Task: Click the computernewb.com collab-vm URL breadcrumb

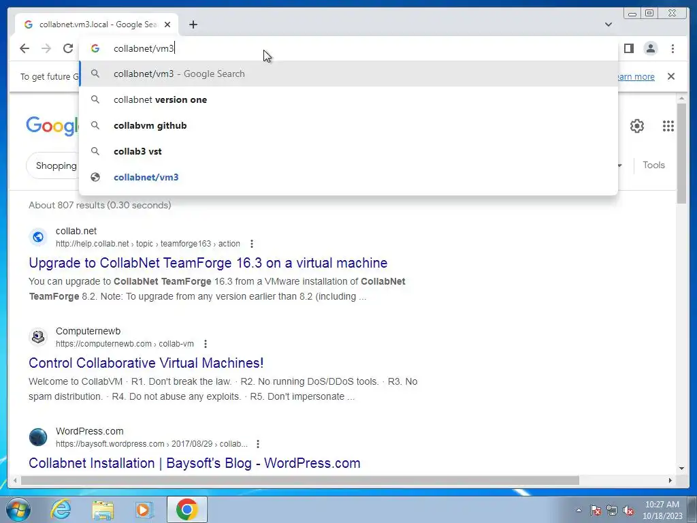Action: [125, 344]
